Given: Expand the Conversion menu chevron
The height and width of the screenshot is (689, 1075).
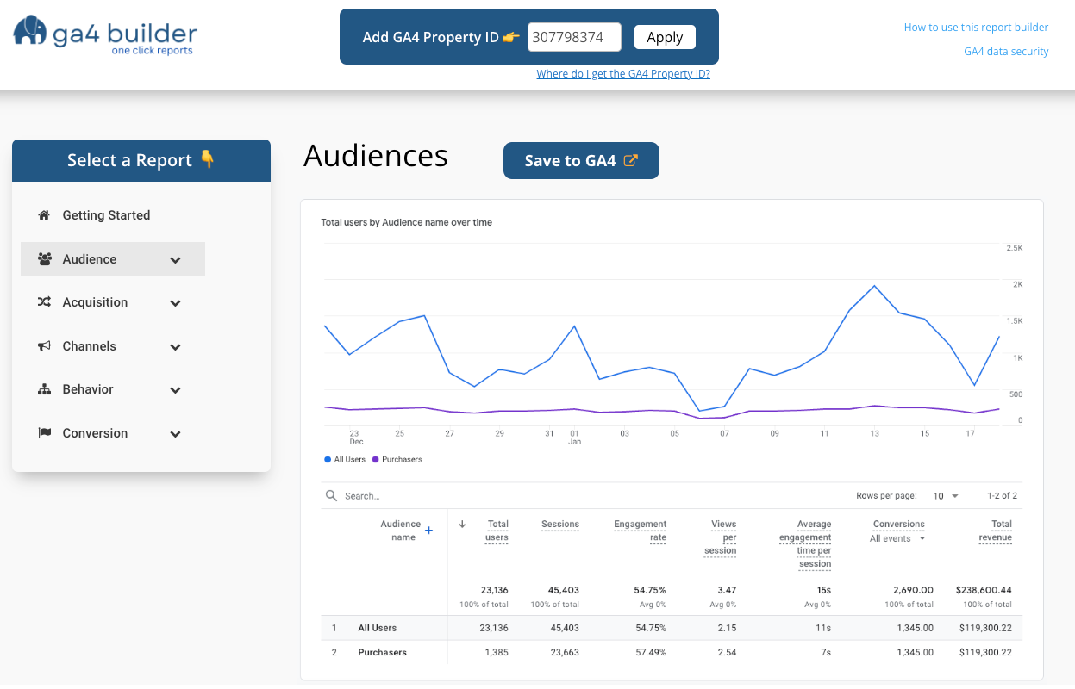Looking at the screenshot, I should click(175, 434).
